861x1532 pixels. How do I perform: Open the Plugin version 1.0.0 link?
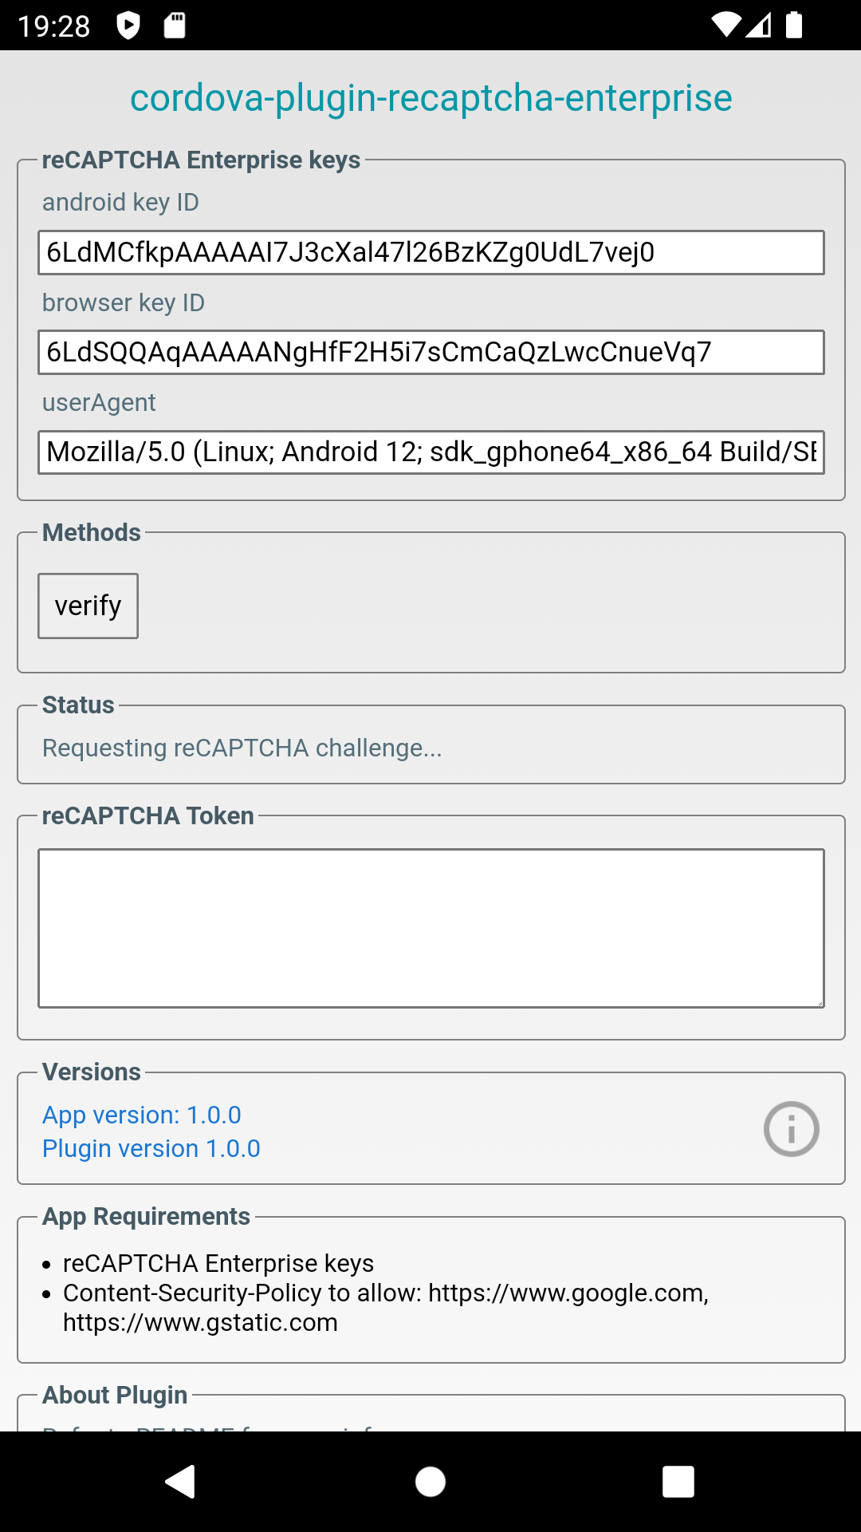pyautogui.click(x=151, y=1148)
